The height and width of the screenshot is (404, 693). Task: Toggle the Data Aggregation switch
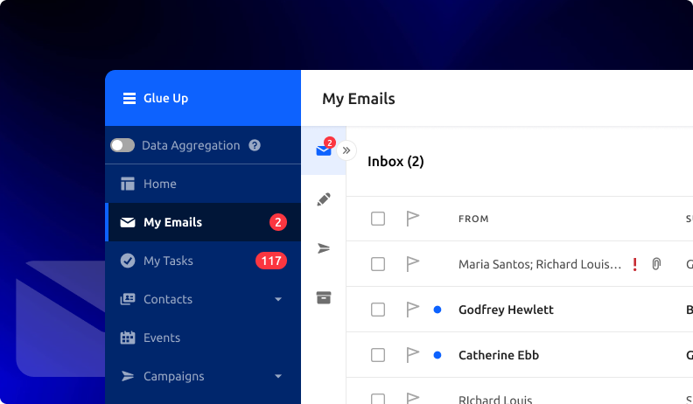tap(122, 146)
